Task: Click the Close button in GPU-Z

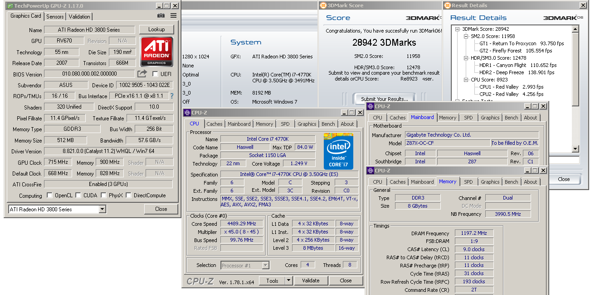Action: [161, 209]
